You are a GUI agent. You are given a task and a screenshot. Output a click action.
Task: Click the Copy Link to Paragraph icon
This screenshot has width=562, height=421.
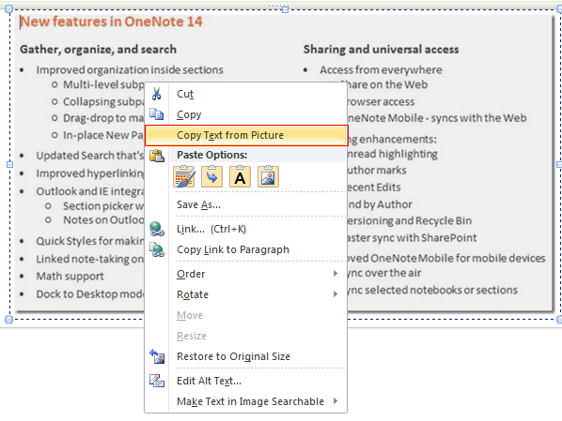click(x=157, y=249)
